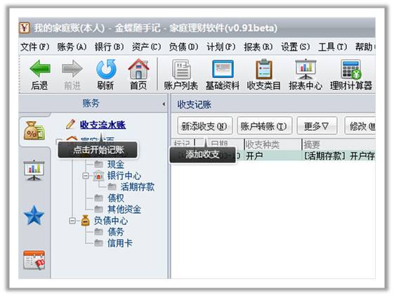Screen dimensions: 394x296
Task: Open the 报表(R) menu
Action: tap(258, 47)
